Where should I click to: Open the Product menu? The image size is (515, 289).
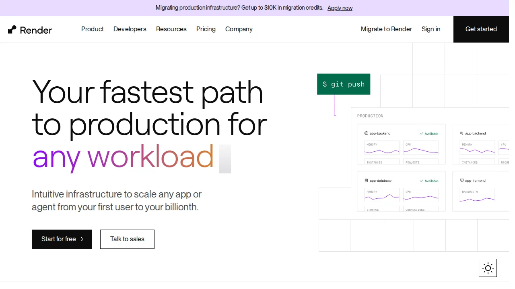93,29
